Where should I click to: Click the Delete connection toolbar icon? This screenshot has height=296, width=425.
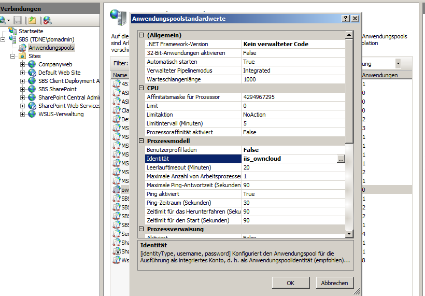(48, 20)
